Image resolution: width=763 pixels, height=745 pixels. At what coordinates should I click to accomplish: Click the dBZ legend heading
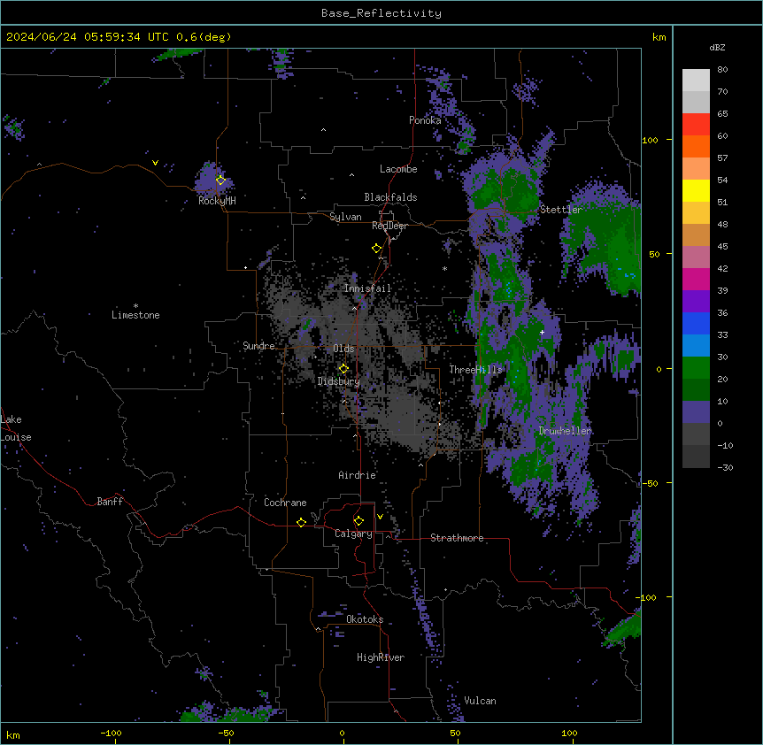pos(717,47)
